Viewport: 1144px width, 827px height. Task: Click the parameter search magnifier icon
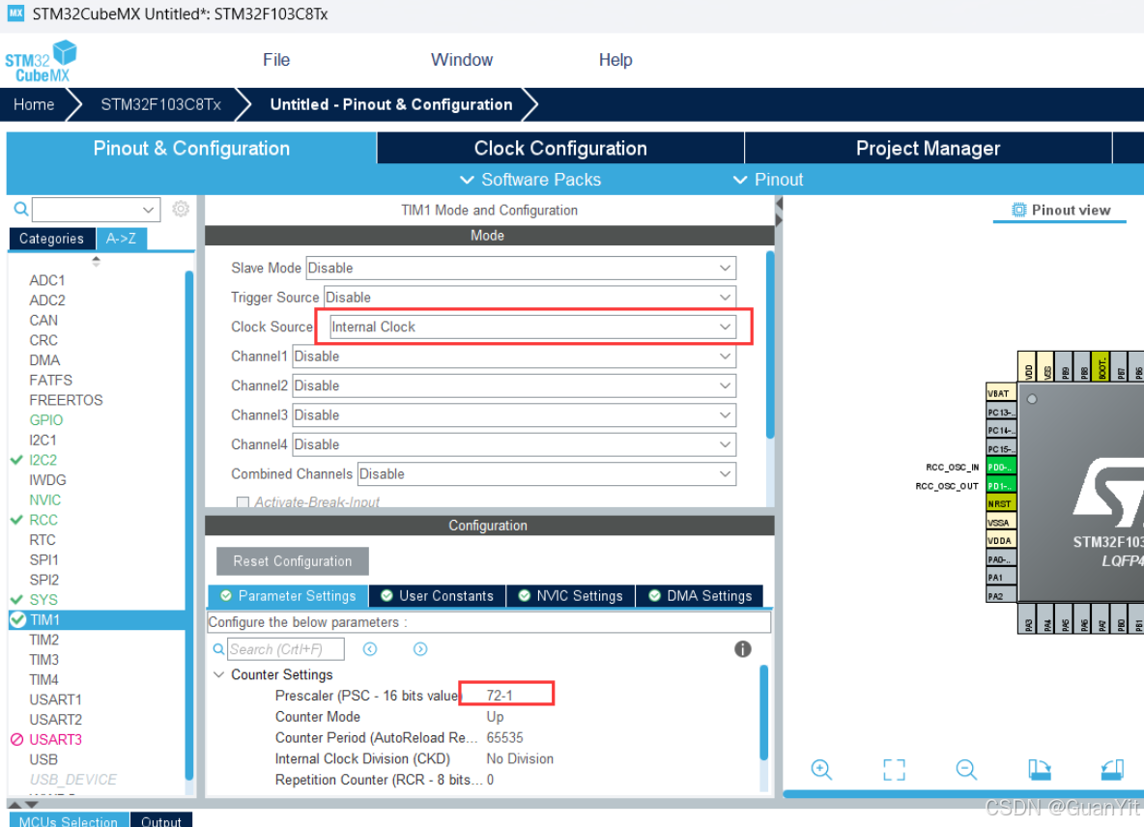tap(218, 649)
